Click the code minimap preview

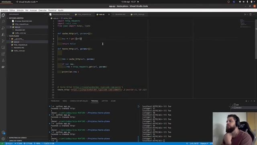pos(245,23)
